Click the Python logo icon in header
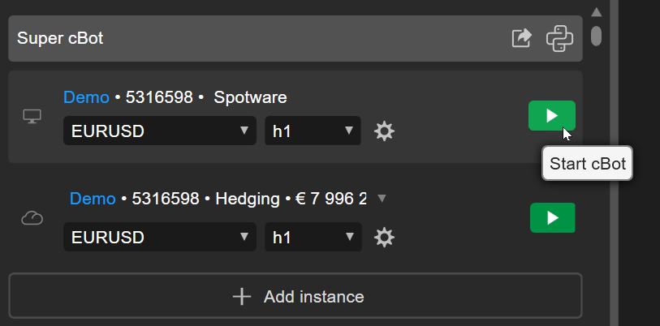This screenshot has width=660, height=326. (x=559, y=38)
